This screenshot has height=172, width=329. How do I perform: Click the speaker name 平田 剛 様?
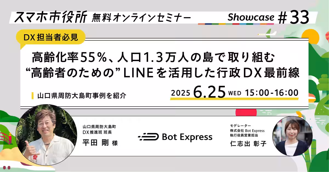(100, 143)
